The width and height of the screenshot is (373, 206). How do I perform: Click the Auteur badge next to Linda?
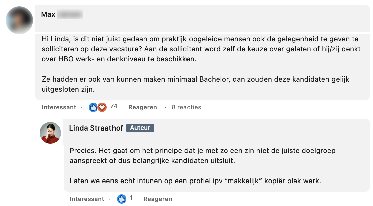click(x=140, y=128)
